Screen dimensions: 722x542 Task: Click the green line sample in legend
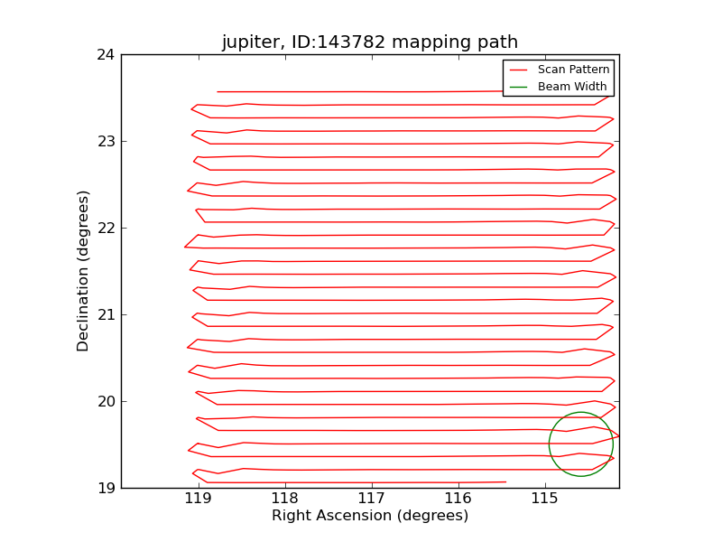pos(519,87)
